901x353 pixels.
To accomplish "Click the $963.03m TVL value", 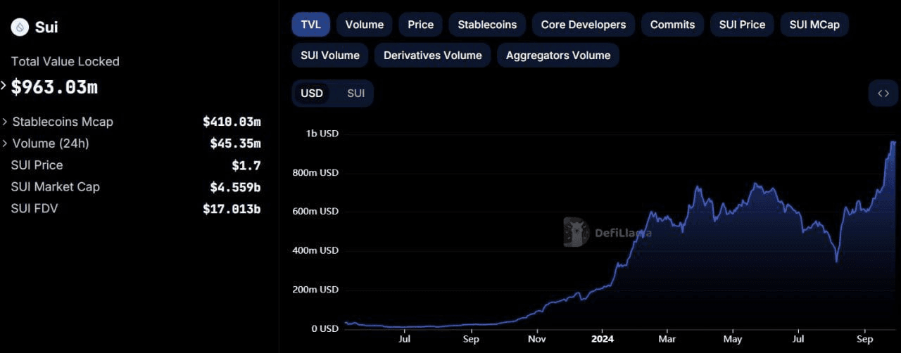I will pos(55,87).
